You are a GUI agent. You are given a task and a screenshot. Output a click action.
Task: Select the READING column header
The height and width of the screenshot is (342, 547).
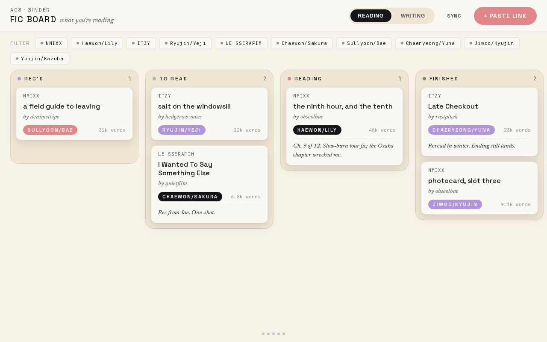344,79
